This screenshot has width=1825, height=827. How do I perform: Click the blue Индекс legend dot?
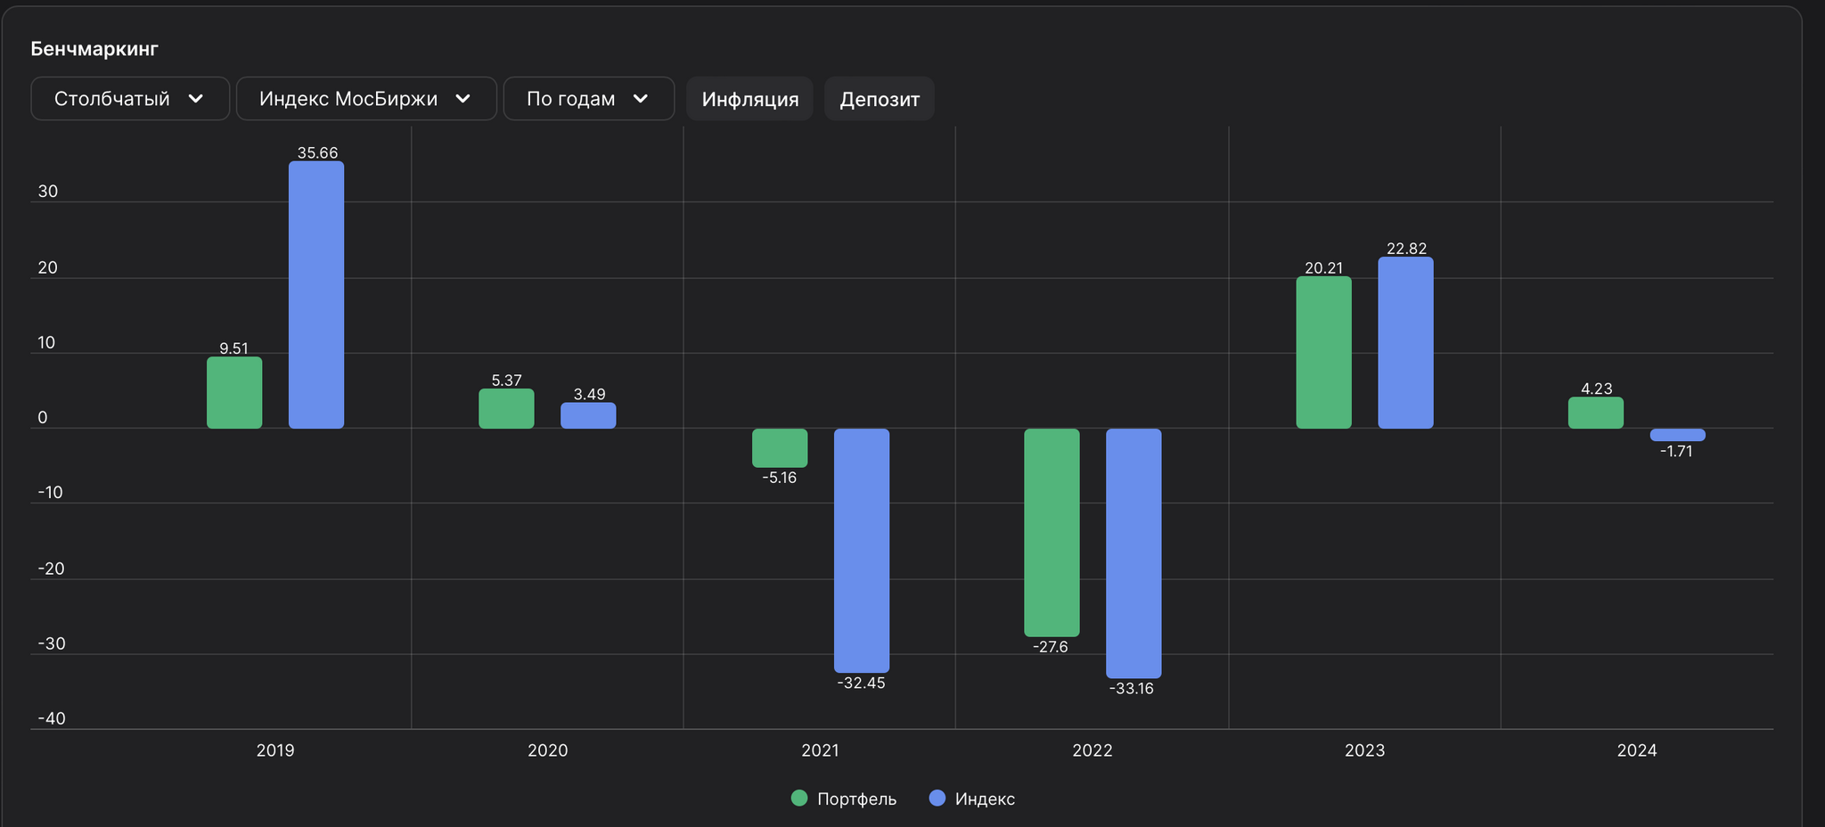click(937, 798)
